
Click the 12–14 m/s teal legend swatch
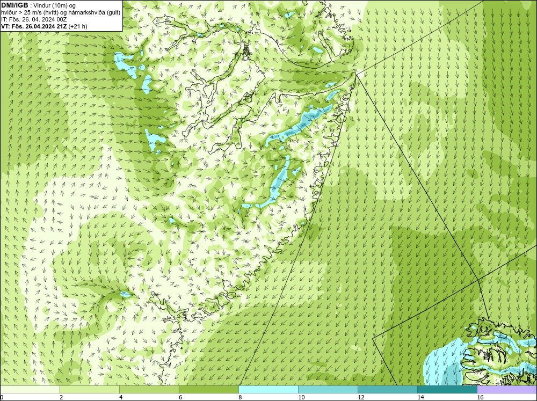387,389
